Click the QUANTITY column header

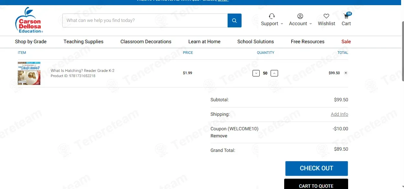[x=265, y=53]
